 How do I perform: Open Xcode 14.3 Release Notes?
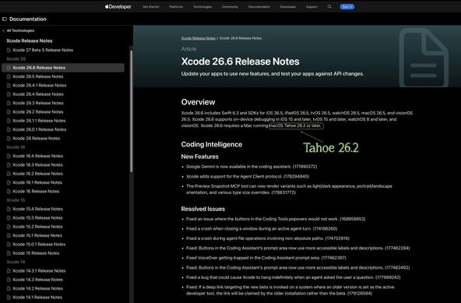click(x=37, y=280)
